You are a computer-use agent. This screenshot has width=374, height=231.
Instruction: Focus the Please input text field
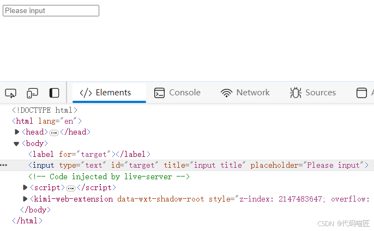coord(51,11)
